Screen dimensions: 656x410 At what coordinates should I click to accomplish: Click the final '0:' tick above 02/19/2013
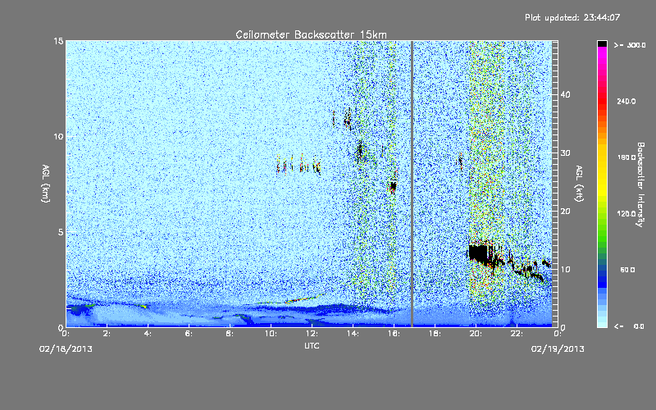click(x=558, y=334)
